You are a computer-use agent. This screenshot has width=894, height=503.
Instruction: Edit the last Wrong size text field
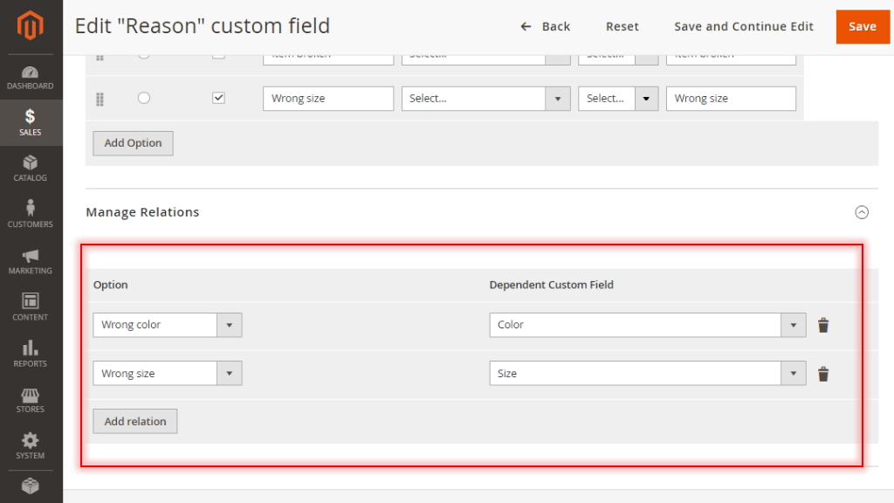pos(731,99)
